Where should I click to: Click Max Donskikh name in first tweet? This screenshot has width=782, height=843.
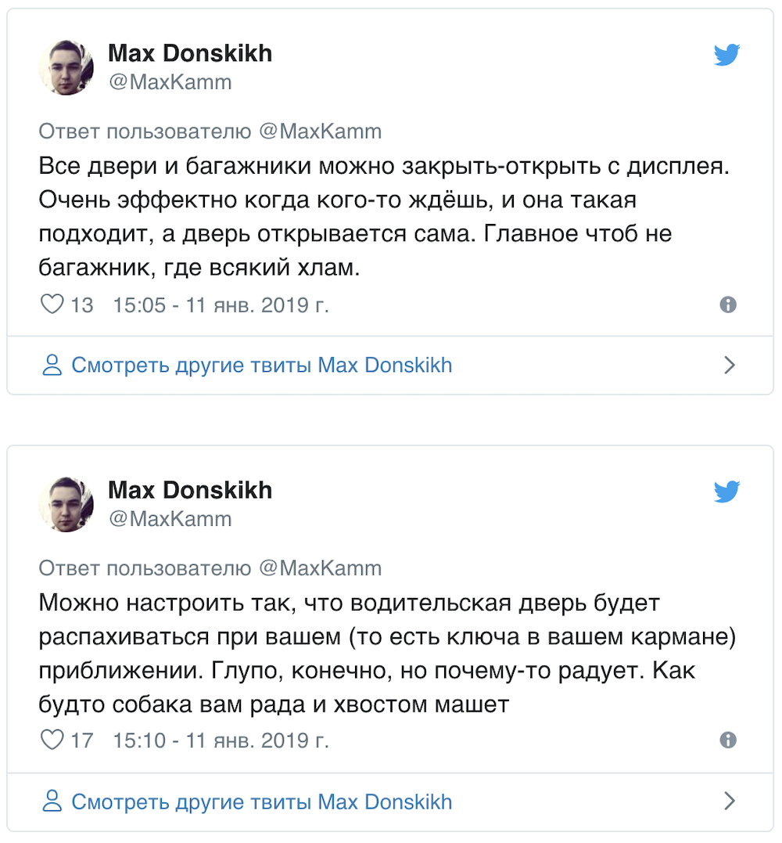coord(190,53)
